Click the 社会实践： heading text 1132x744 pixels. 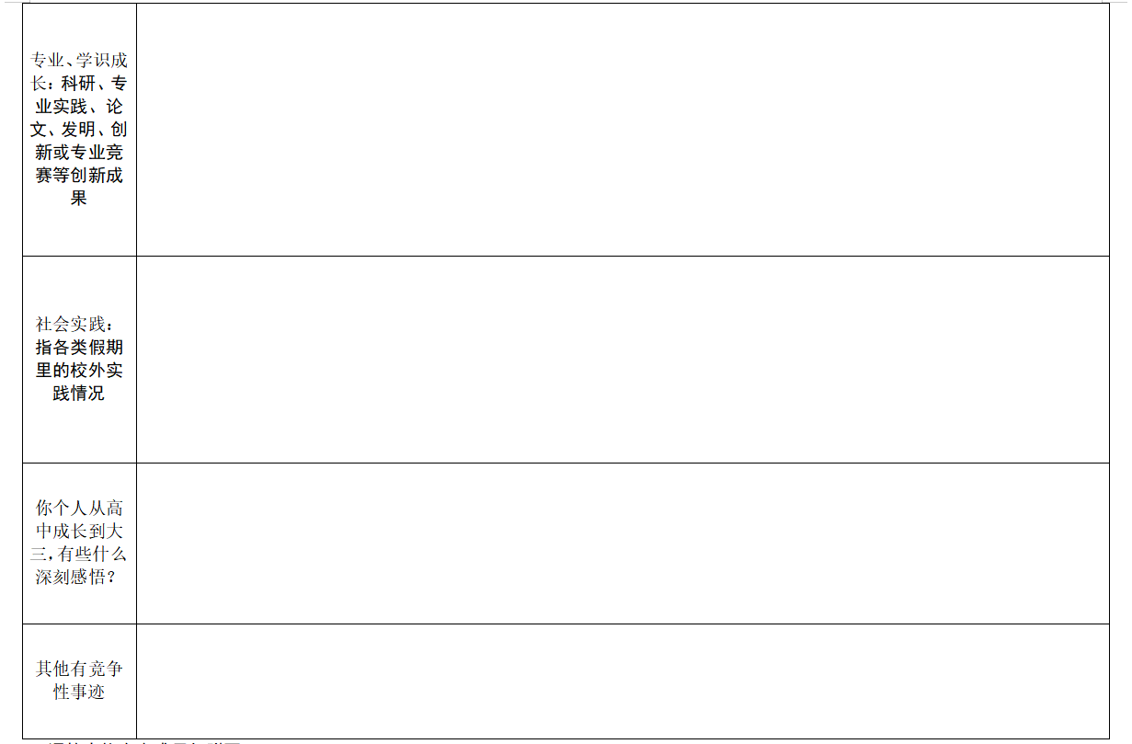click(79, 325)
